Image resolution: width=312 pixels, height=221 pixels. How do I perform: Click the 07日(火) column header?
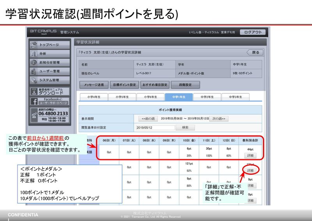(x=129, y=140)
